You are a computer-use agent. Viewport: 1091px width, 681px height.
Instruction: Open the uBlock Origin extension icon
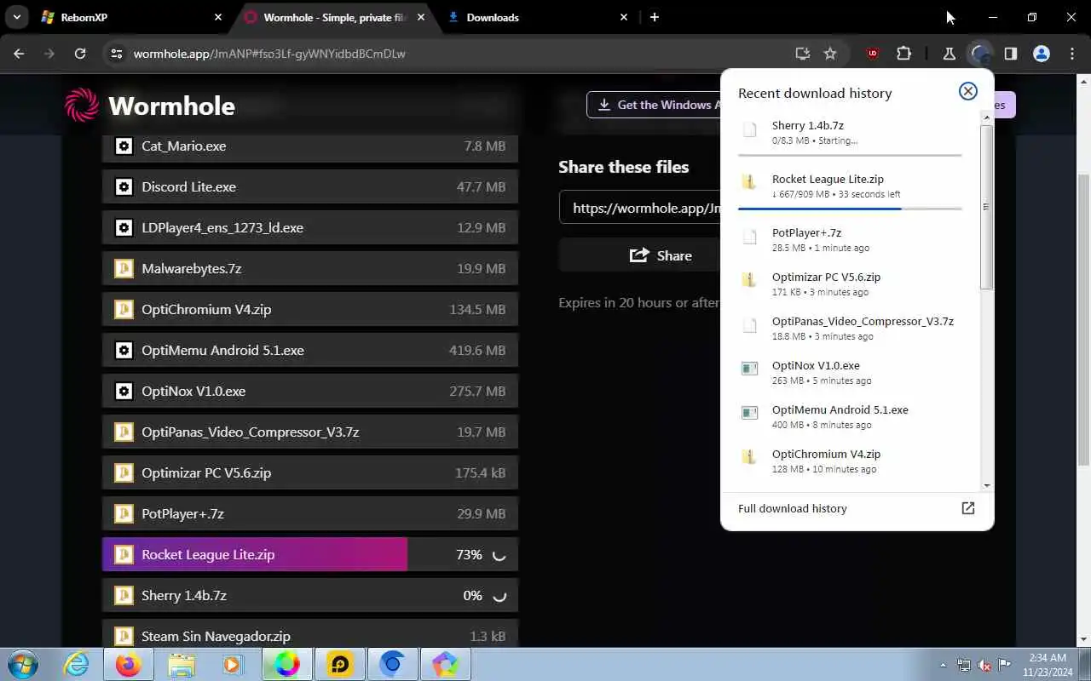[872, 54]
